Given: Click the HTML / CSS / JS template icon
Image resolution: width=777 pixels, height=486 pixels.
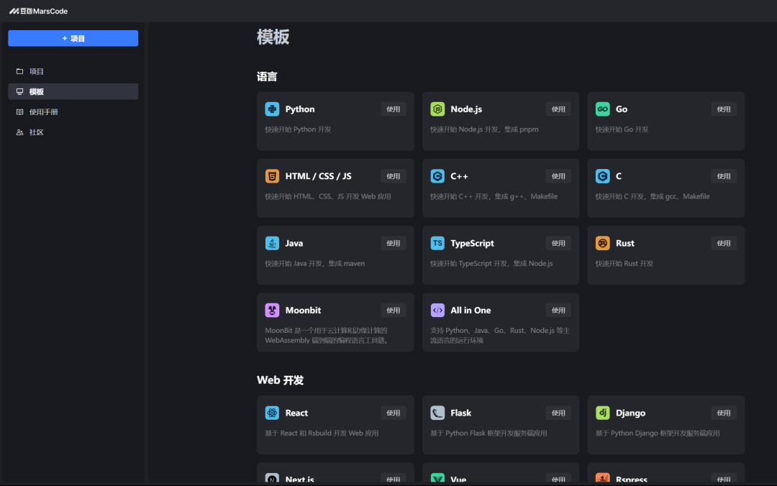Looking at the screenshot, I should point(272,176).
